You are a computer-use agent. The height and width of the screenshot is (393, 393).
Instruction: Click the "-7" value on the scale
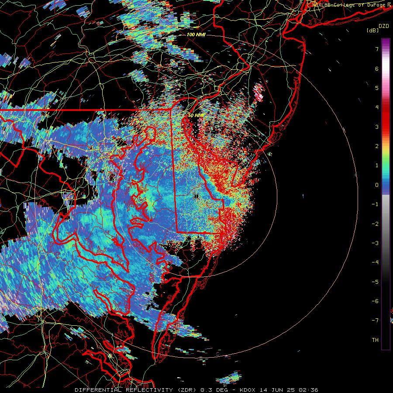[375, 321]
